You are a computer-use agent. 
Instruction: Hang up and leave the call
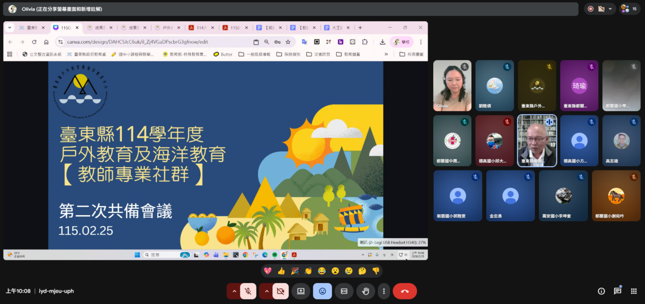click(404, 291)
